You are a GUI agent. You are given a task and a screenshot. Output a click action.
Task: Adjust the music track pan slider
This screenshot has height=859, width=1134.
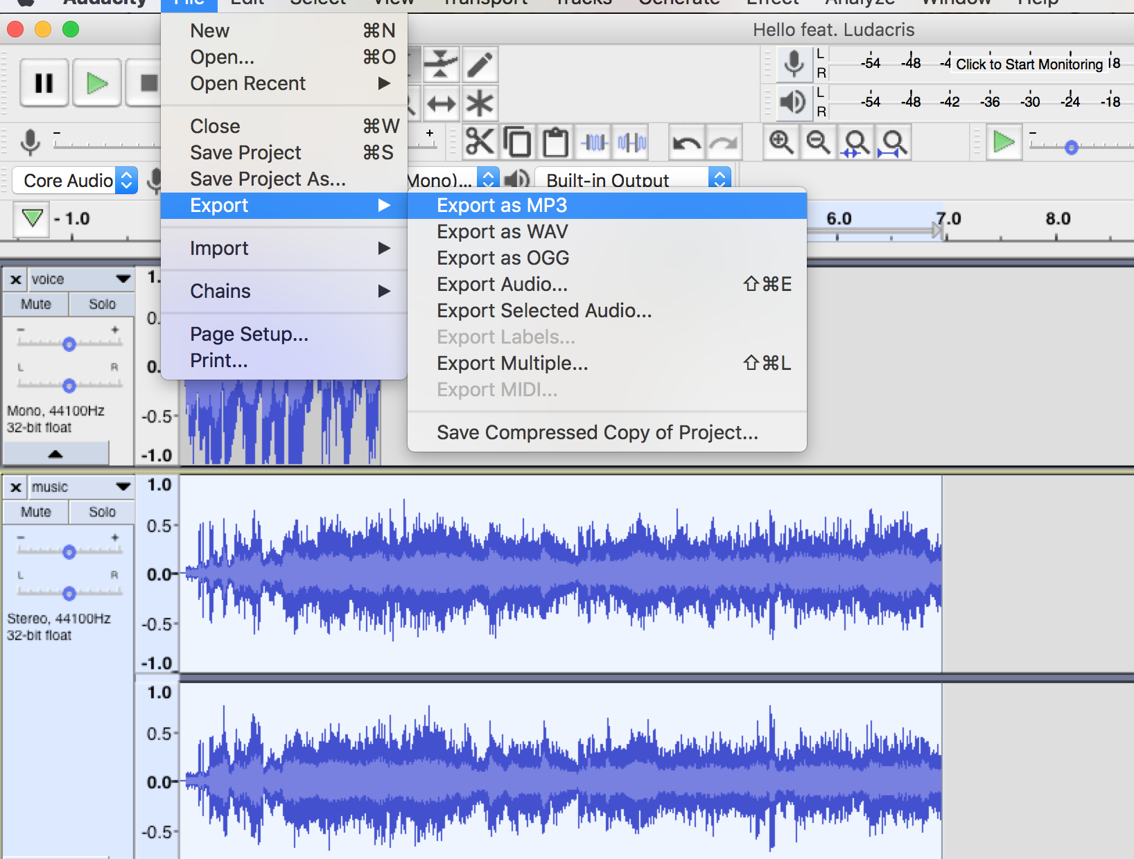(x=69, y=593)
